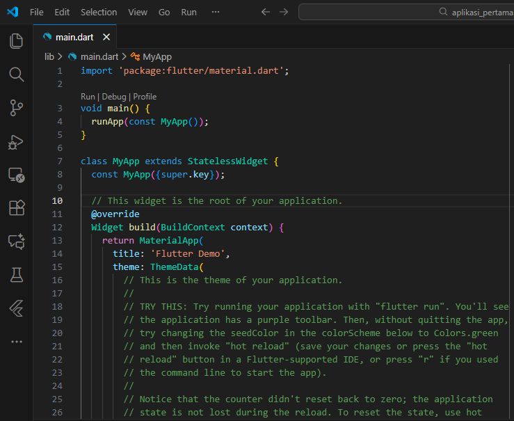Open the Run and Debug view

(16, 142)
